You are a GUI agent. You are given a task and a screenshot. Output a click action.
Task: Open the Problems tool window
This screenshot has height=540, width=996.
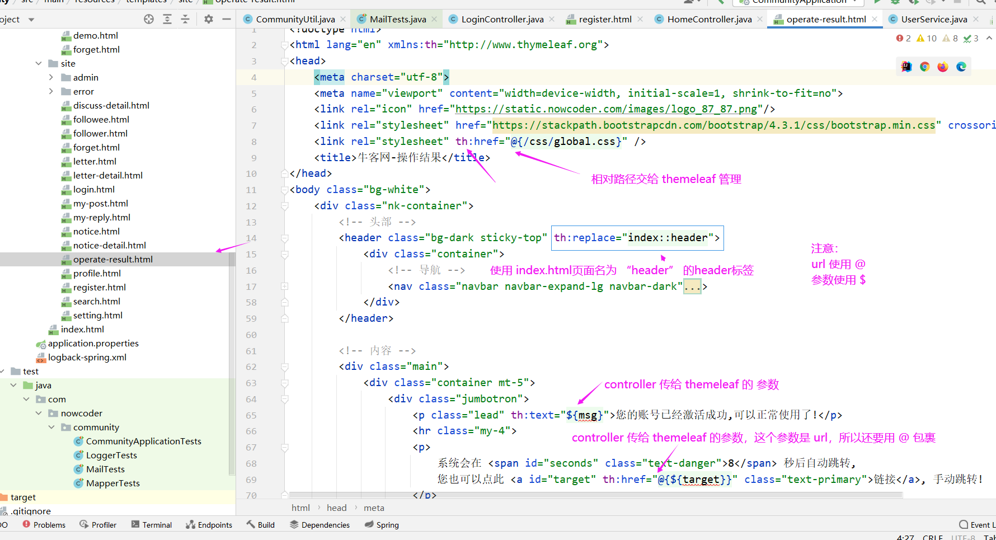click(44, 525)
